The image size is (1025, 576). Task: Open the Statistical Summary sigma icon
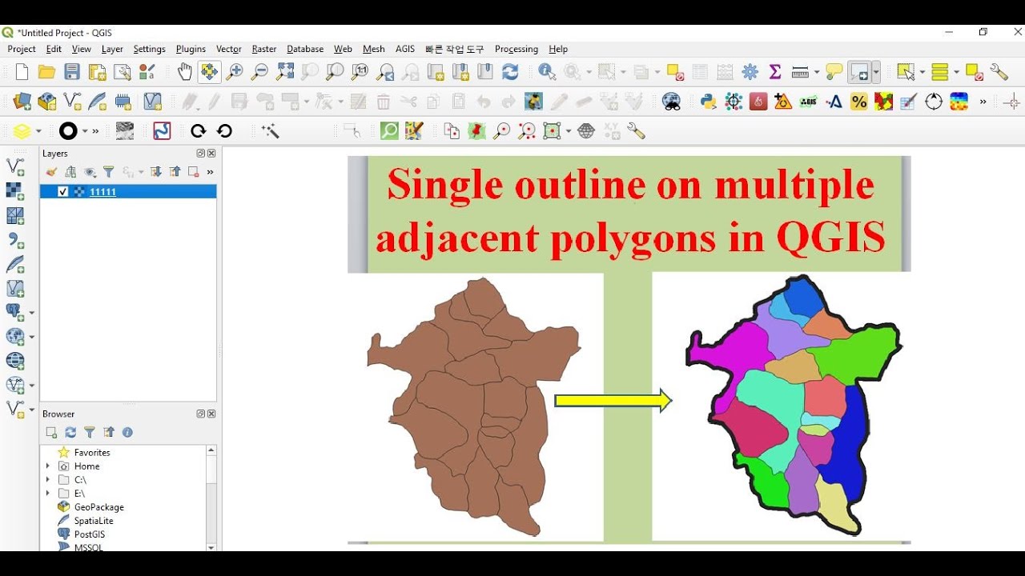point(775,72)
